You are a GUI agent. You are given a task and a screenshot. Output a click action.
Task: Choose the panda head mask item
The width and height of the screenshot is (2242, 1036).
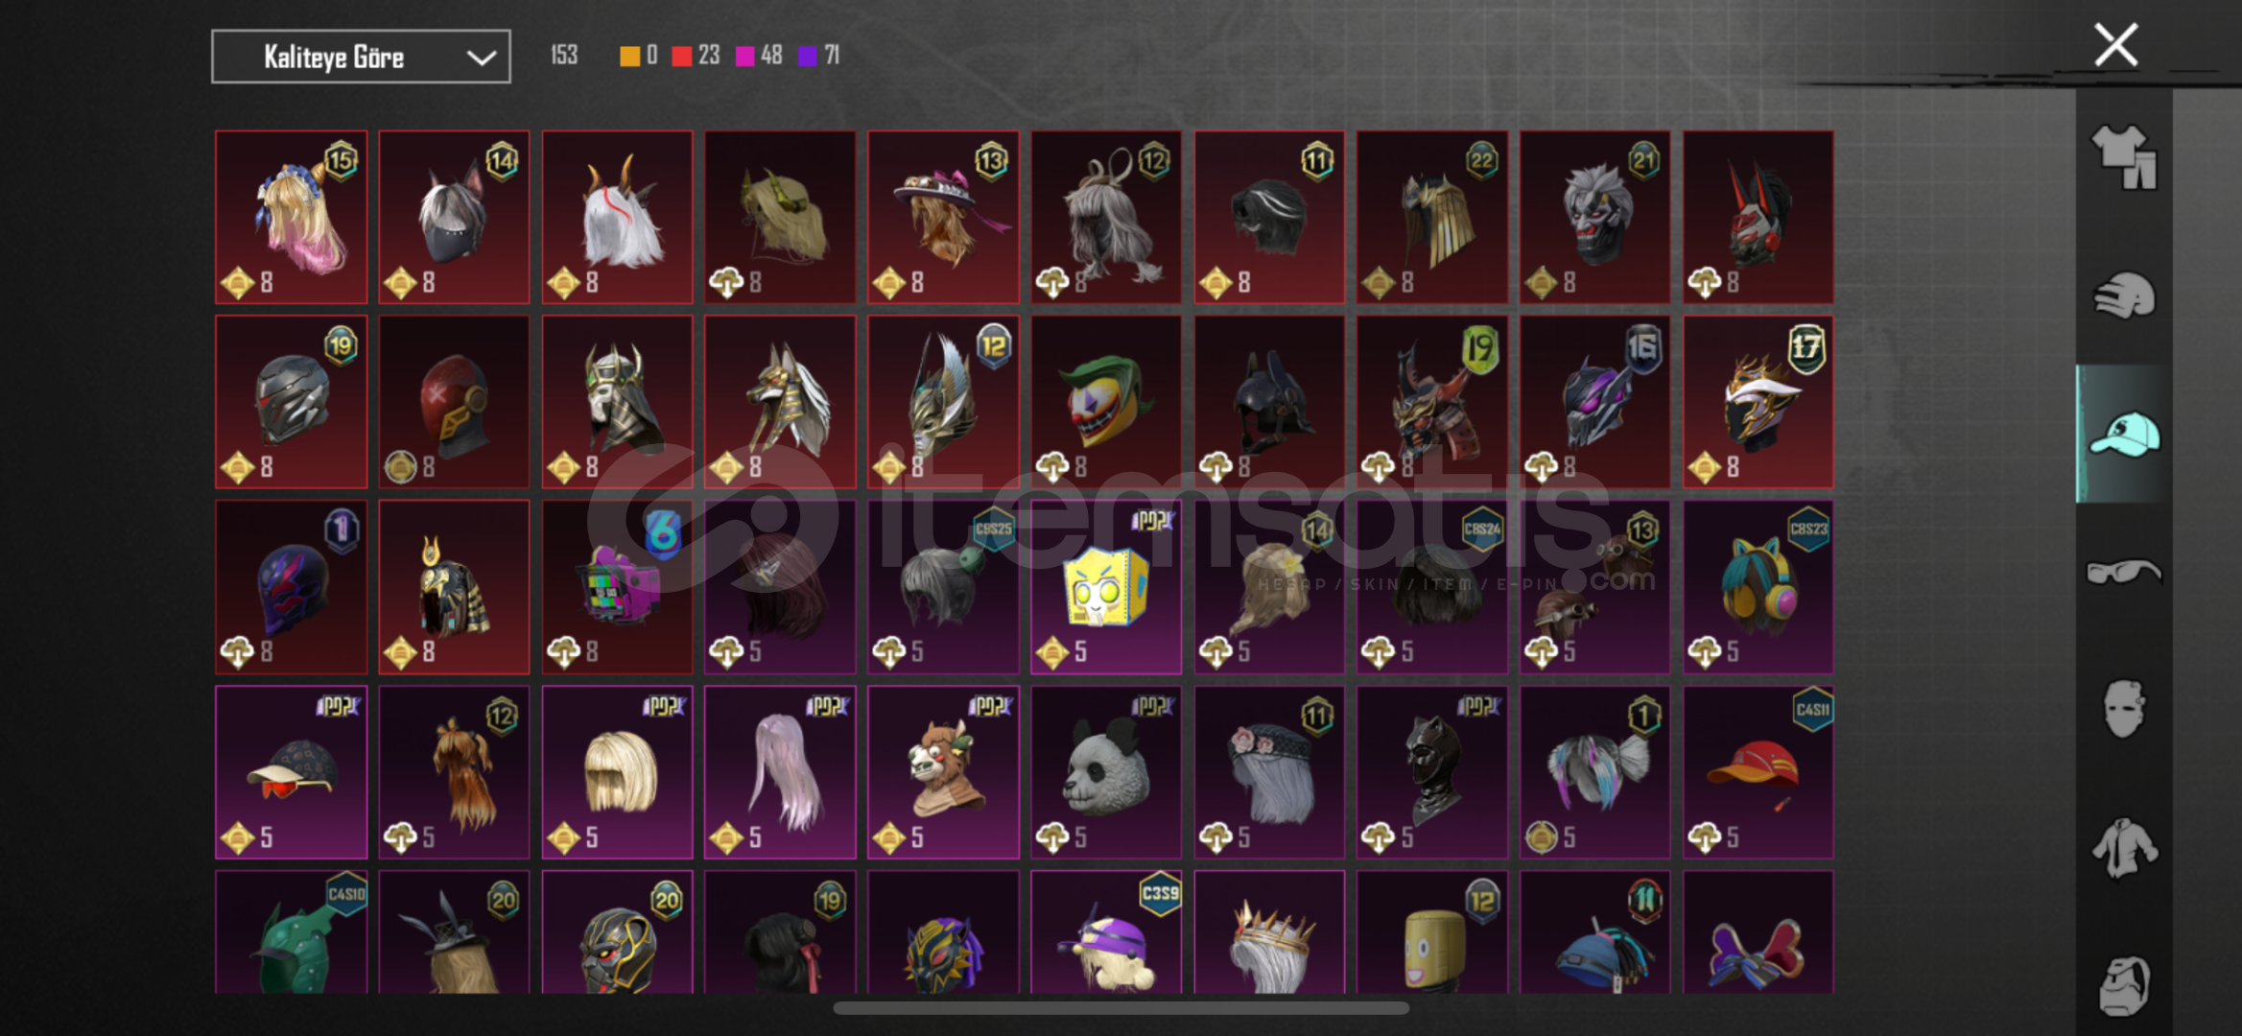point(1106,772)
